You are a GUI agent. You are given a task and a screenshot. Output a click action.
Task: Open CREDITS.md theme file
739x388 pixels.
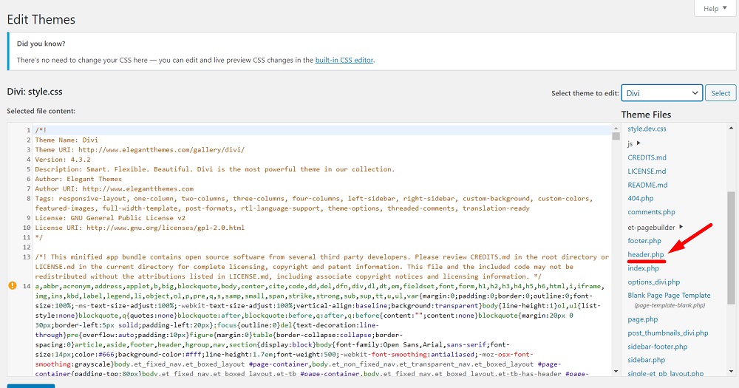647,157
